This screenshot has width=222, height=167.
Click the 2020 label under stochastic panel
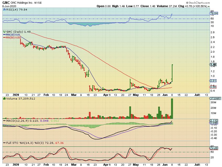[16, 165]
